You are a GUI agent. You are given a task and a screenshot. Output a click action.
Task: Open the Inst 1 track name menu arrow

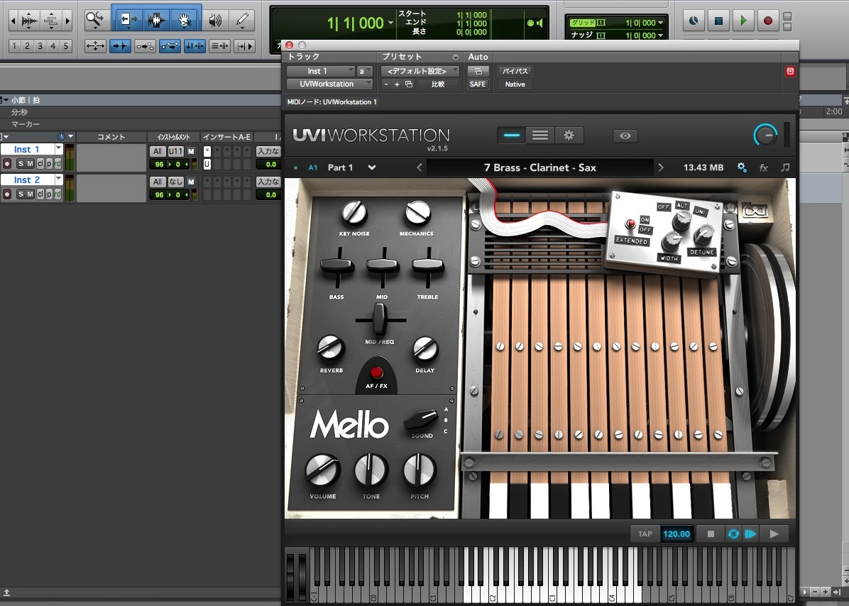tap(58, 149)
